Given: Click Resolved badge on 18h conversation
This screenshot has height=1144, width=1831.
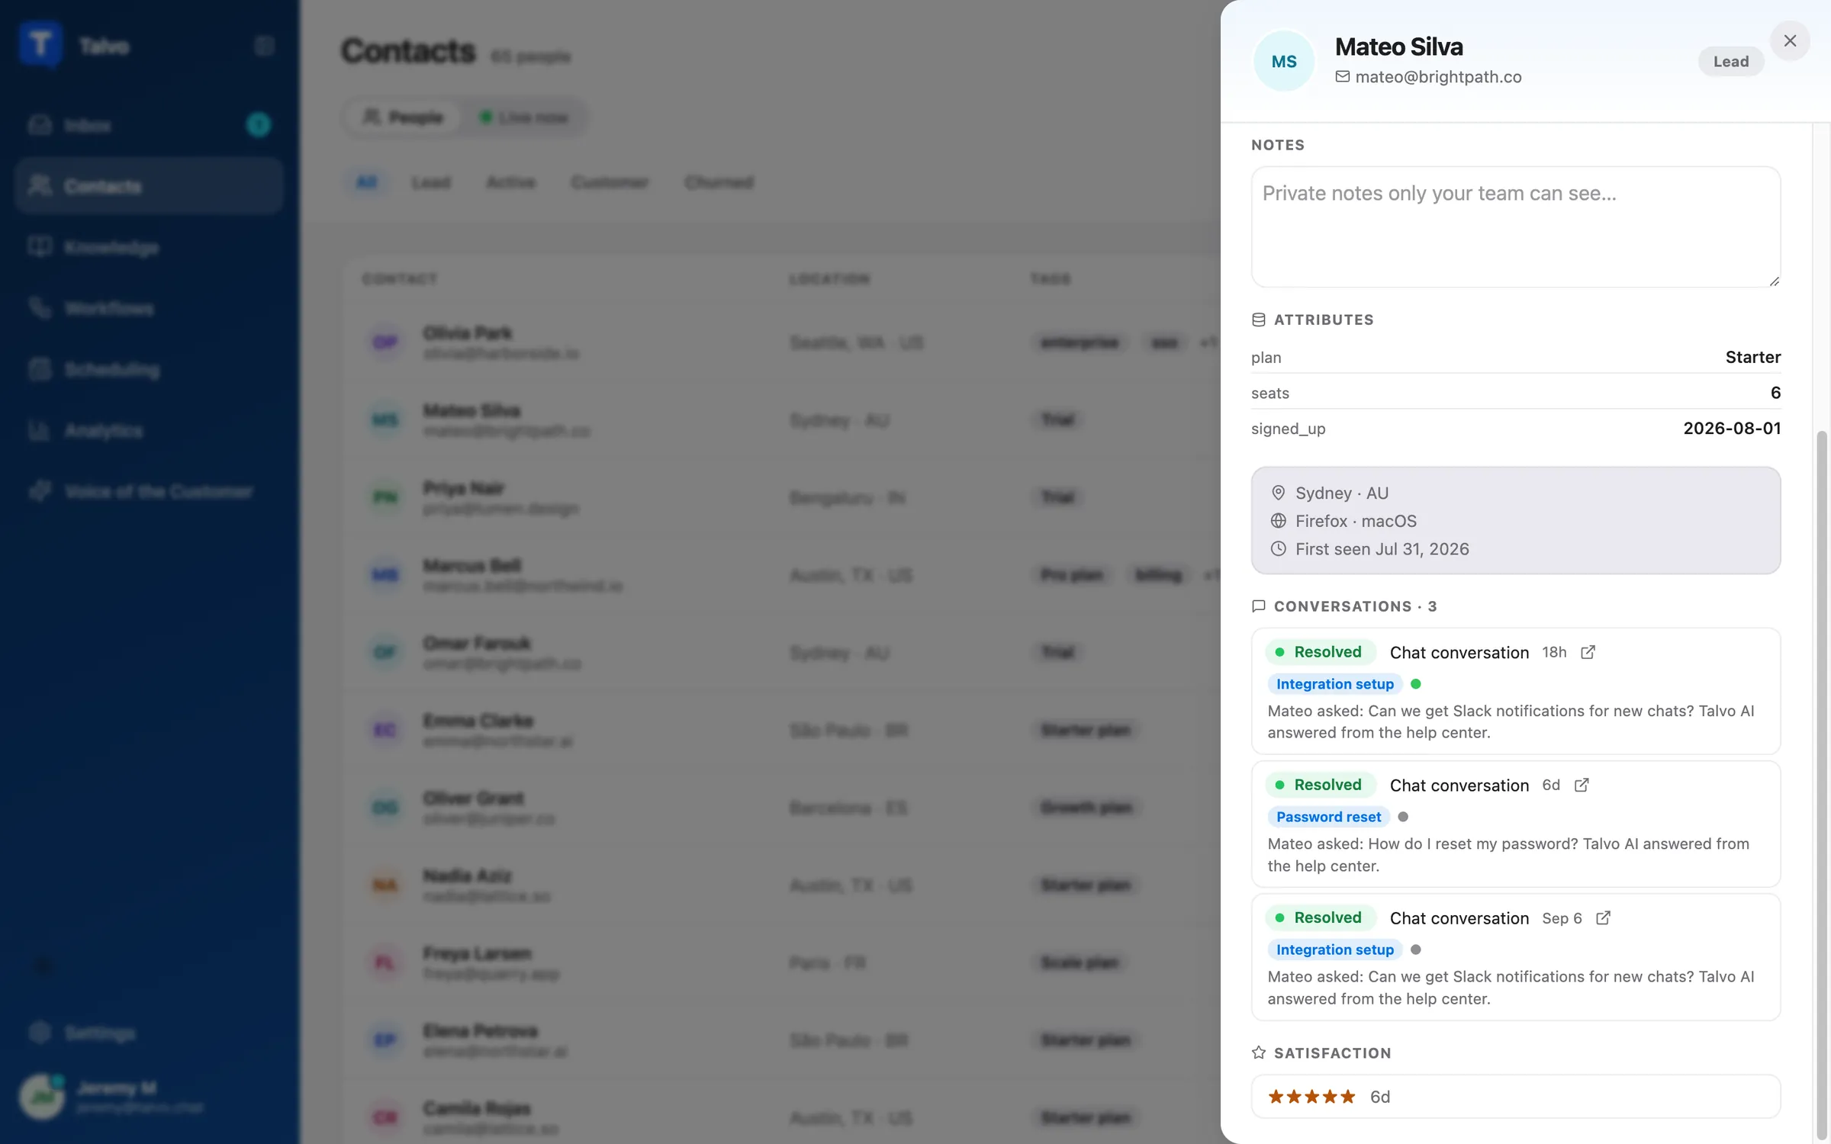Looking at the screenshot, I should tap(1320, 652).
